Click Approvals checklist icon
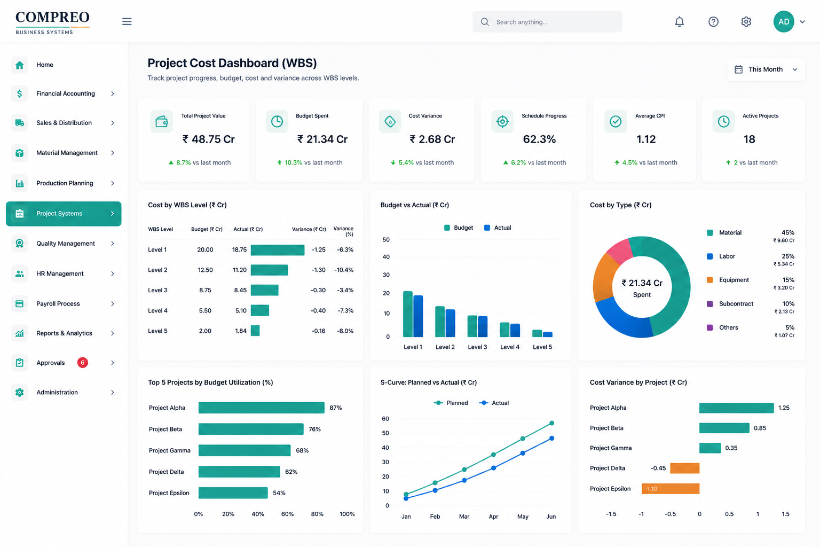This screenshot has height=547, width=820. click(20, 363)
